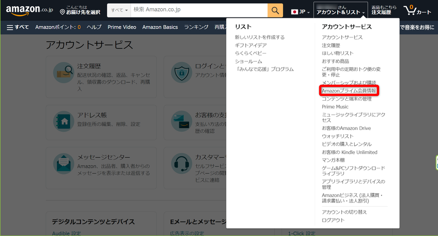The image size is (438, 236).
Task: Click the メッセージセンター envelope icon
Action: pyautogui.click(x=64, y=163)
